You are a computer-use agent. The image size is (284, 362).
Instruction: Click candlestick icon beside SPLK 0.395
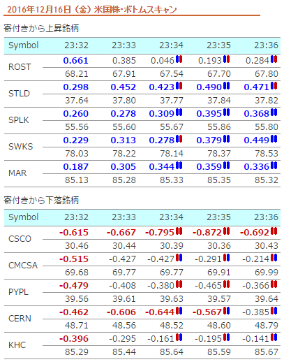point(226,113)
